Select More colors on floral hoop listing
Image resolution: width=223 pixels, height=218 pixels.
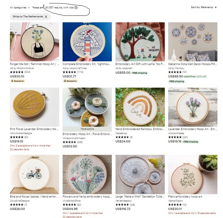tap(87, 129)
